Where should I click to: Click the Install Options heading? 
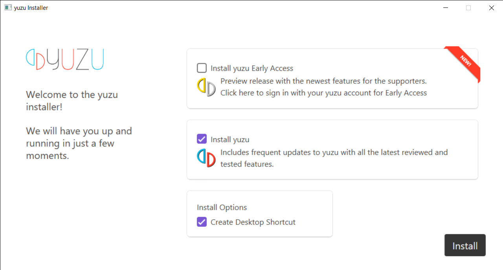[222, 208]
